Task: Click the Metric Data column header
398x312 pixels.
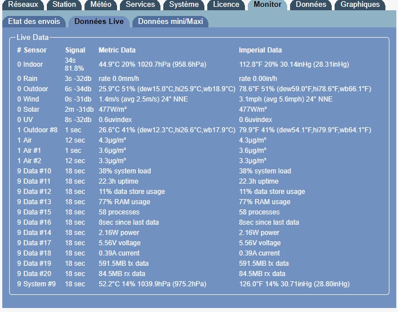Action: click(x=117, y=50)
